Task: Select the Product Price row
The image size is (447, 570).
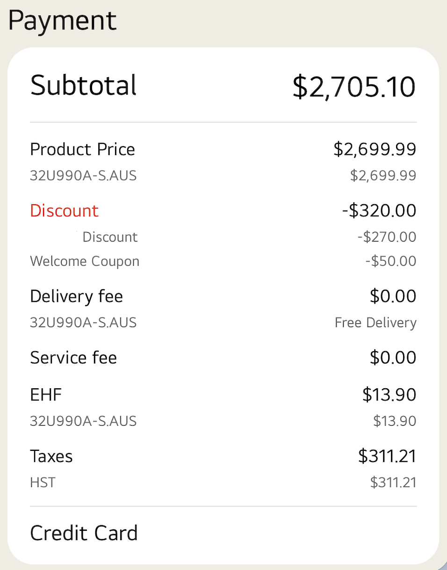Action: tap(82, 149)
